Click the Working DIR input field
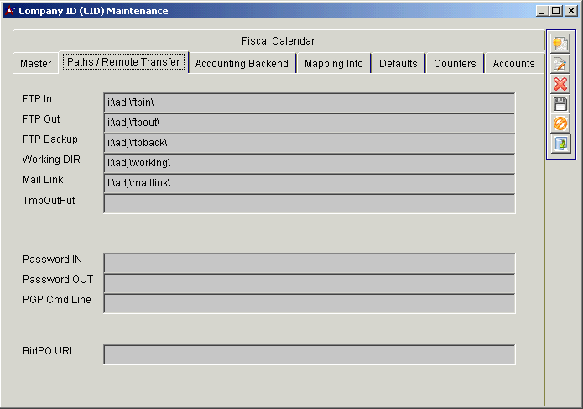Viewport: 583px width, 409px height. click(x=309, y=163)
